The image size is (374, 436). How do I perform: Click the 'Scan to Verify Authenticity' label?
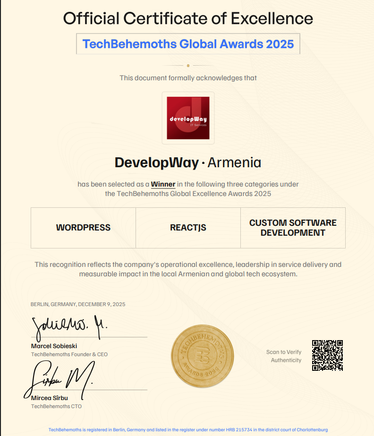click(x=284, y=356)
